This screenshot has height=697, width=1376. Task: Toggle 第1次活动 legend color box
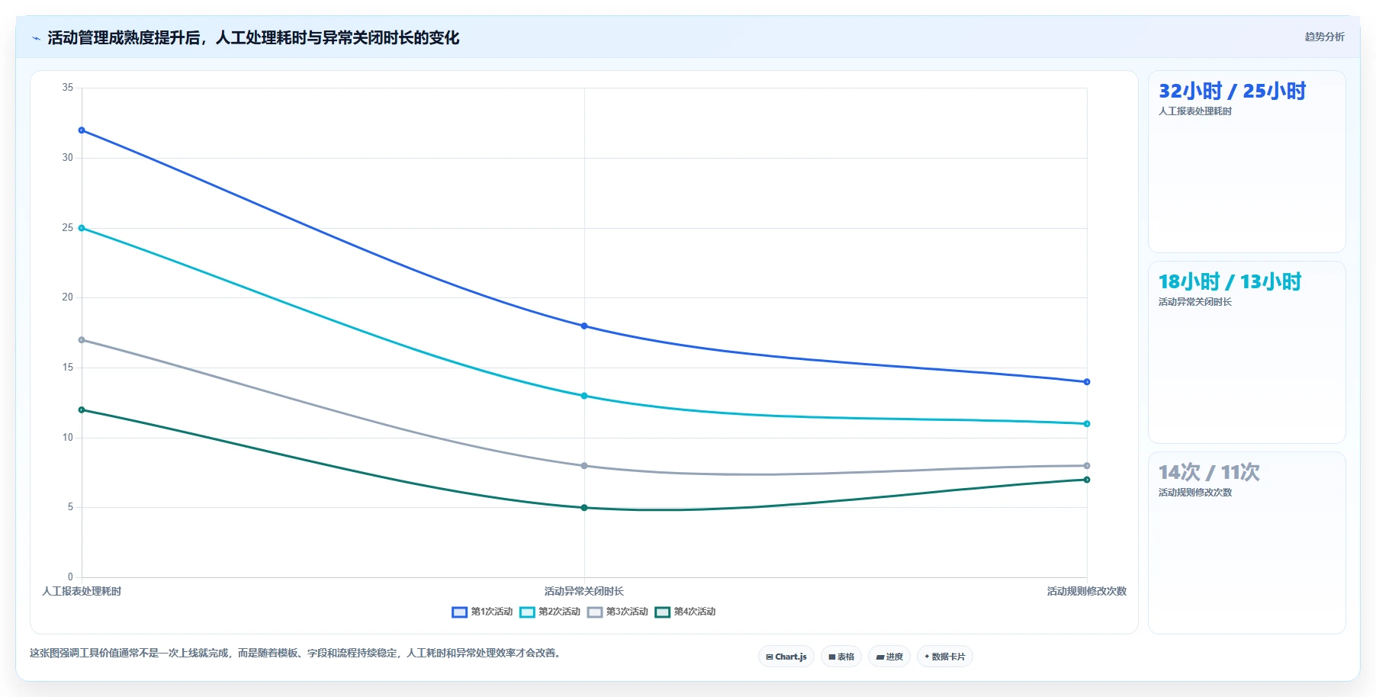pos(459,612)
